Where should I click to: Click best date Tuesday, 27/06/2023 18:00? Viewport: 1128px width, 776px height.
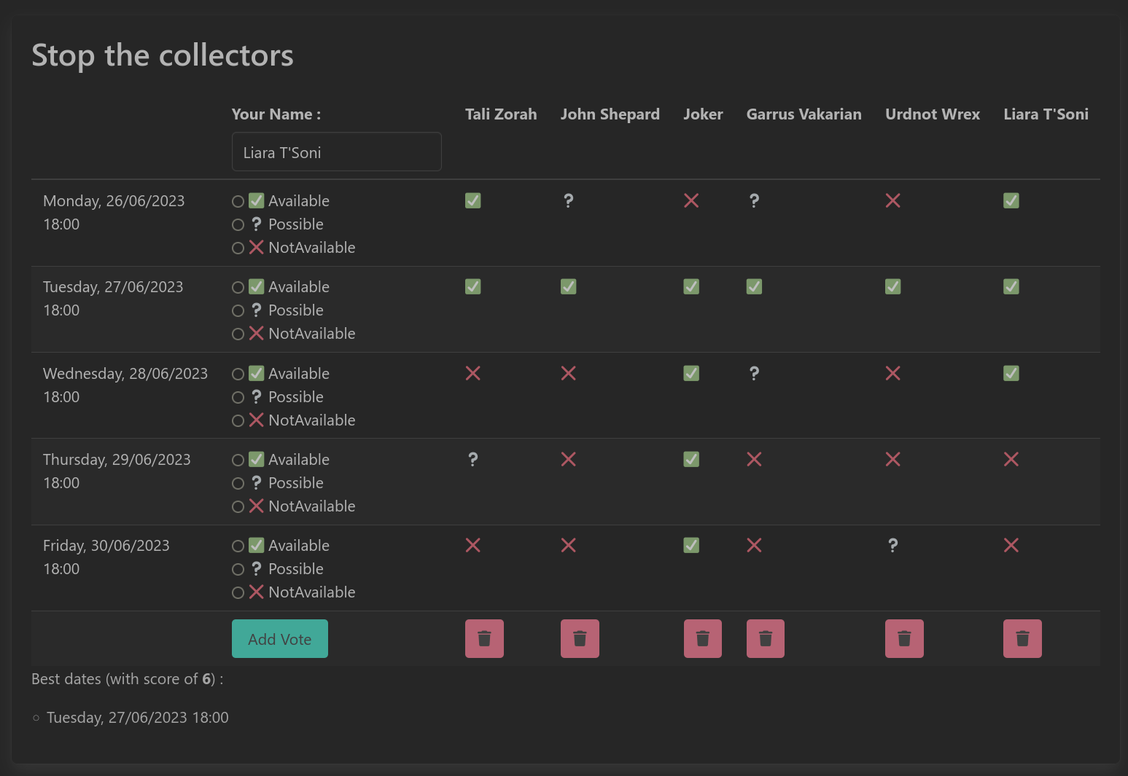(x=138, y=718)
